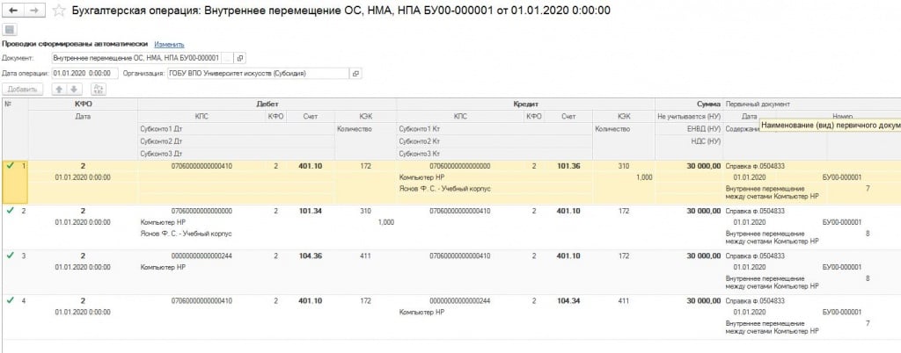Click the Изменить link
Image resolution: width=901 pixels, height=353 pixels.
tap(169, 44)
